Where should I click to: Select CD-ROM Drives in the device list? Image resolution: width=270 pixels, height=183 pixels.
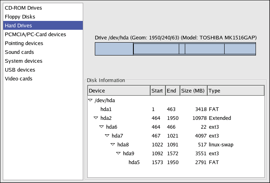click(x=23, y=8)
